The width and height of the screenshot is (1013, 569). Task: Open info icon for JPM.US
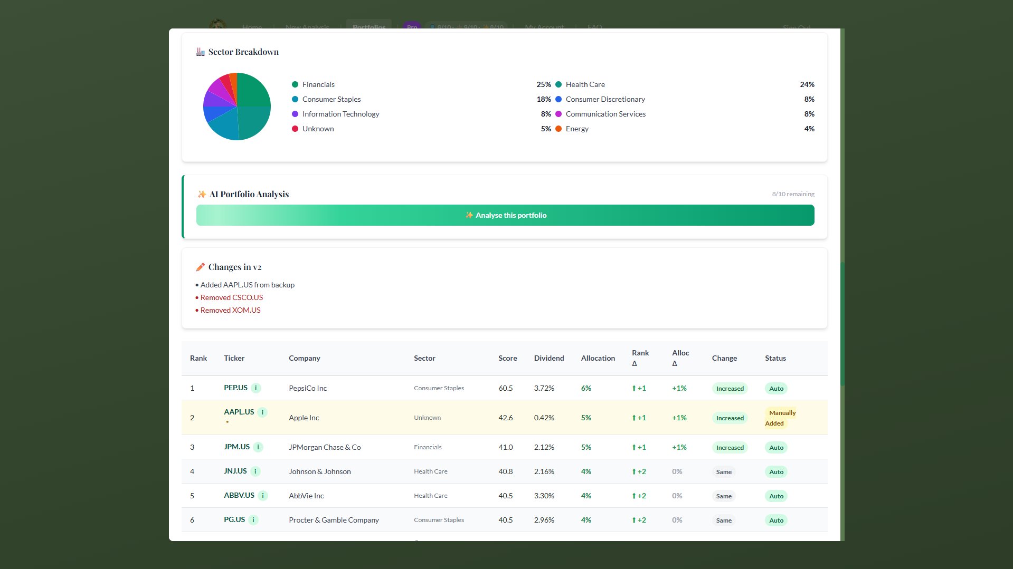tap(258, 447)
